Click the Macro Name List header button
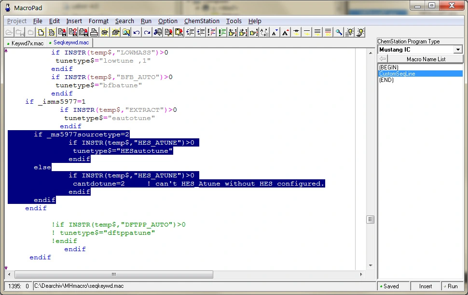The image size is (468, 295). click(426, 59)
